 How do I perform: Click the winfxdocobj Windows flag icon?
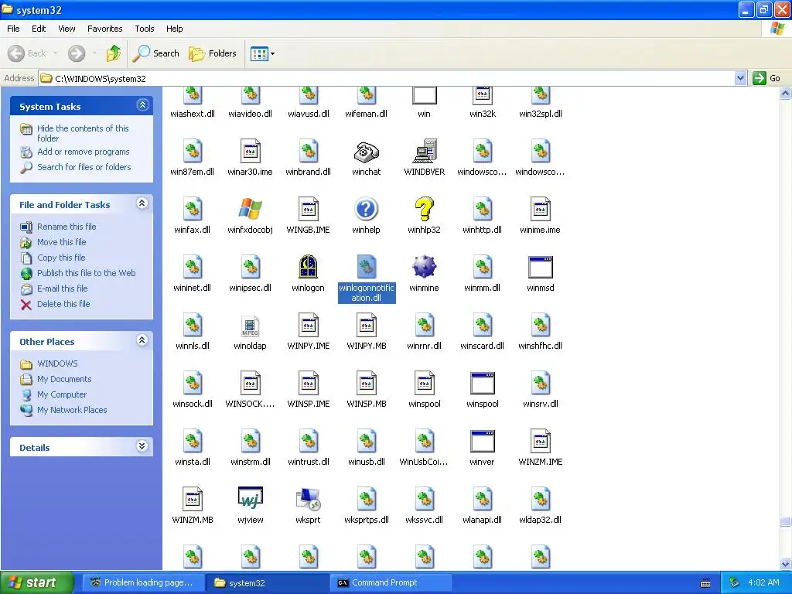(x=250, y=209)
